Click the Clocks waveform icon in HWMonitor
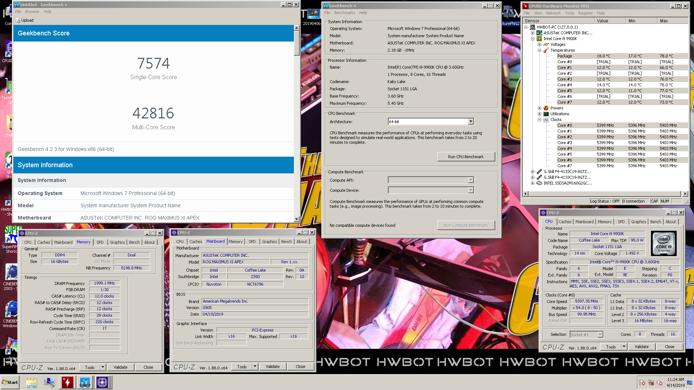This screenshot has height=390, width=694. [x=546, y=120]
